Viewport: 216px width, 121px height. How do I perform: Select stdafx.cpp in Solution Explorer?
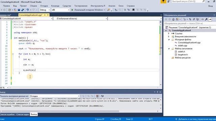click(182, 46)
